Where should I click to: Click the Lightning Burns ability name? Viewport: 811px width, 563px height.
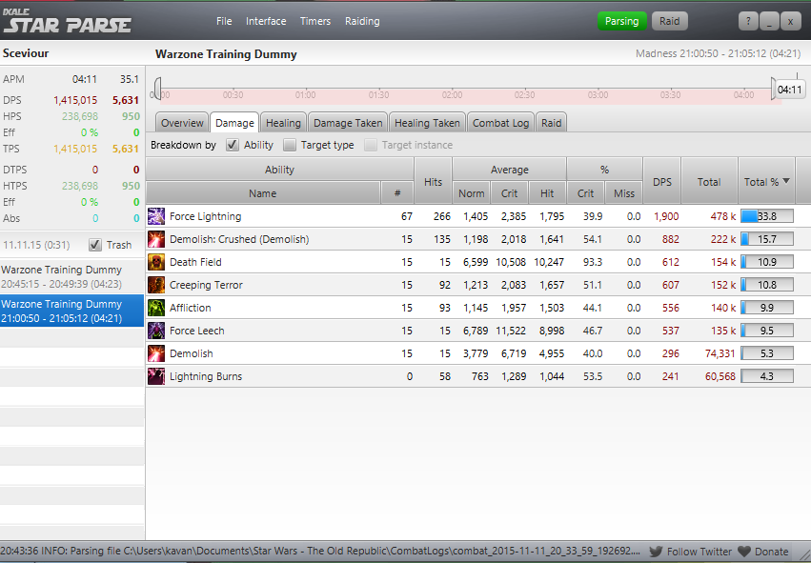tap(206, 376)
